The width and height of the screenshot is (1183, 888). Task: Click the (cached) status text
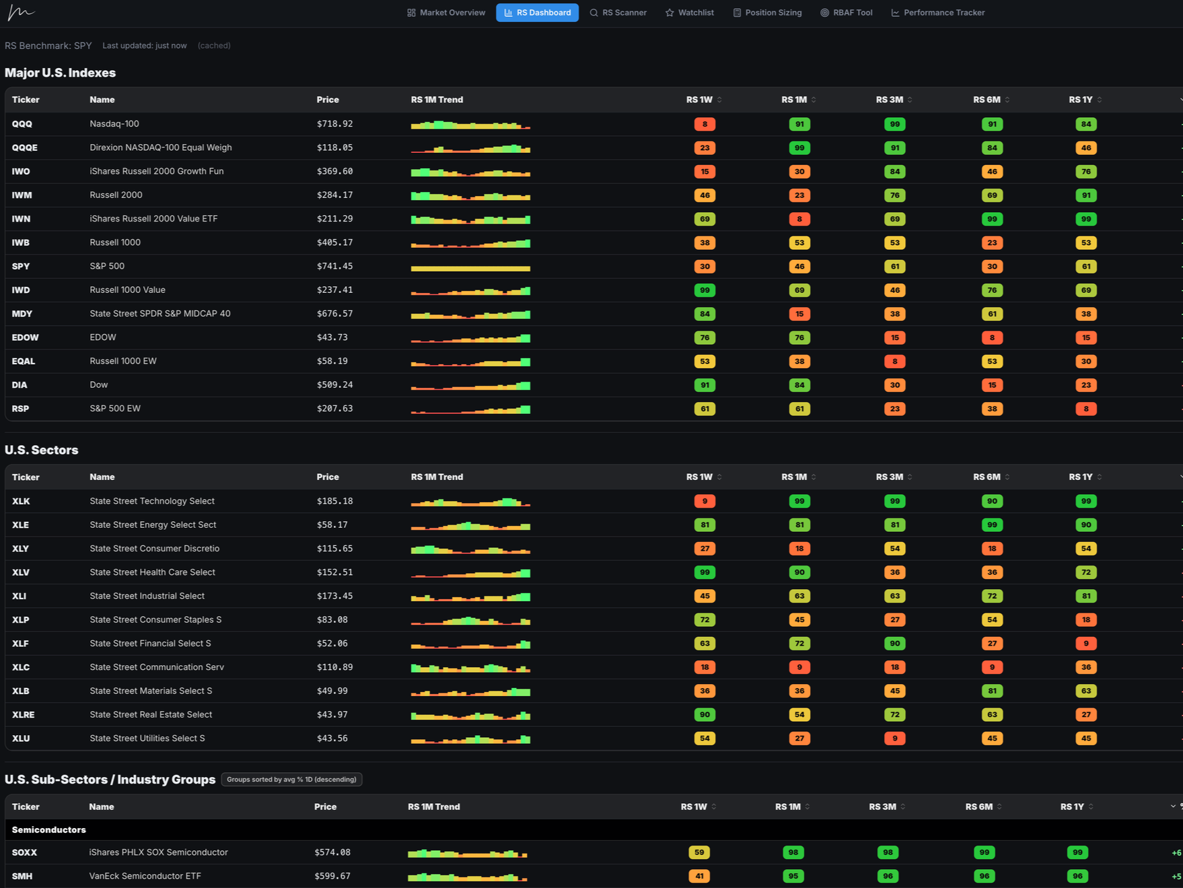214,46
